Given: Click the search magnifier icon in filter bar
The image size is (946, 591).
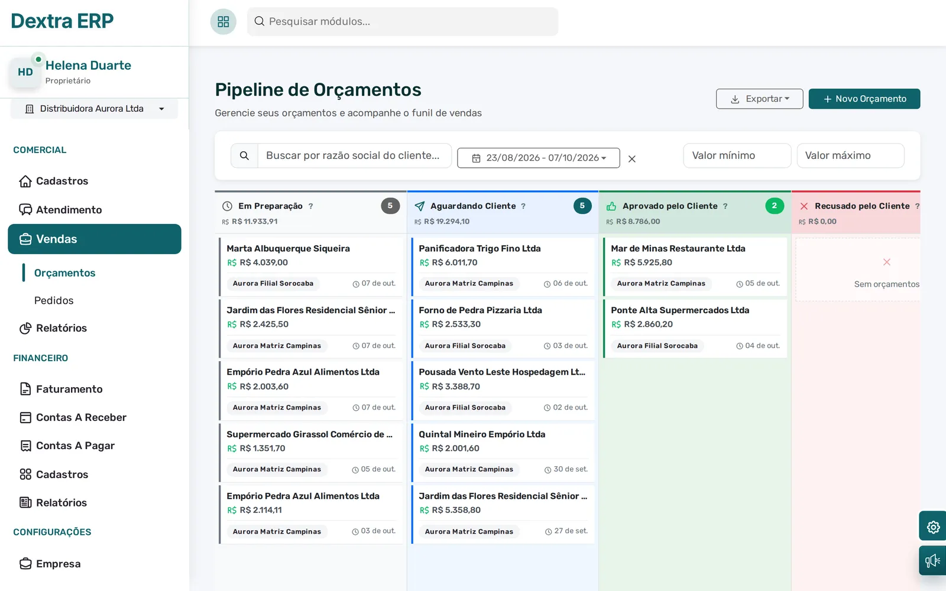Looking at the screenshot, I should point(244,155).
